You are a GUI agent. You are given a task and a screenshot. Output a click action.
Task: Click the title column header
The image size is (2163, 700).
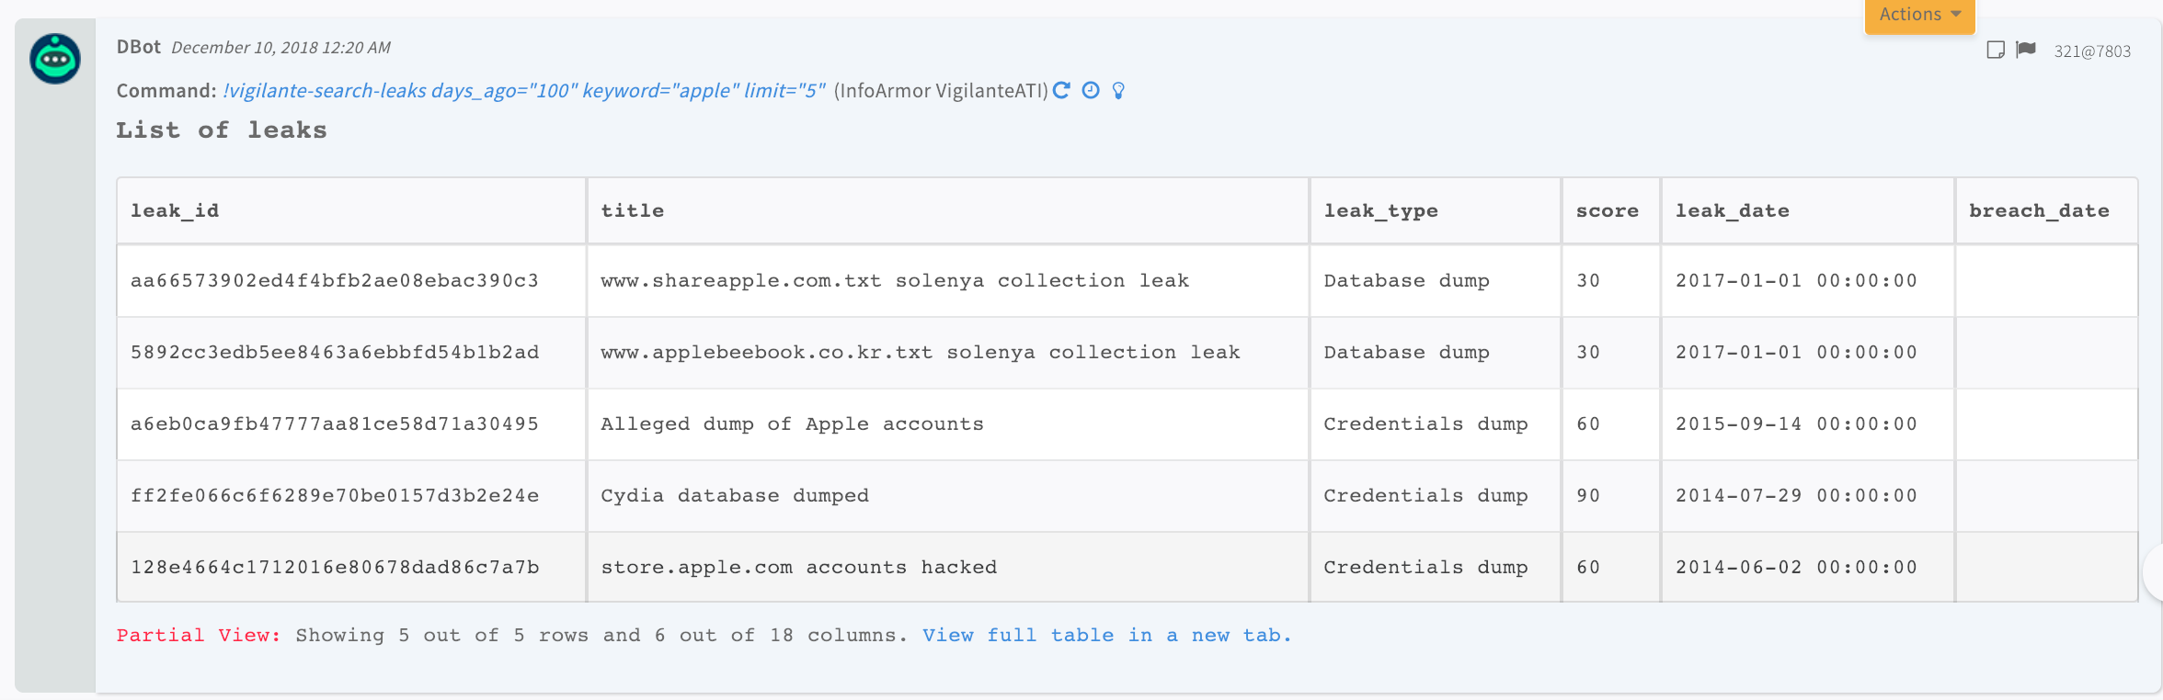click(632, 210)
